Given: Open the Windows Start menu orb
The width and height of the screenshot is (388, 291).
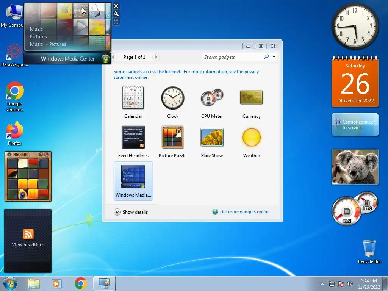Looking at the screenshot, I should [x=10, y=283].
